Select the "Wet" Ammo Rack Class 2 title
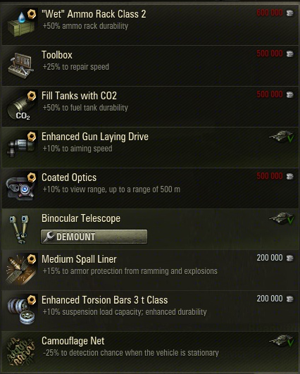The image size is (300, 374). coord(94,14)
